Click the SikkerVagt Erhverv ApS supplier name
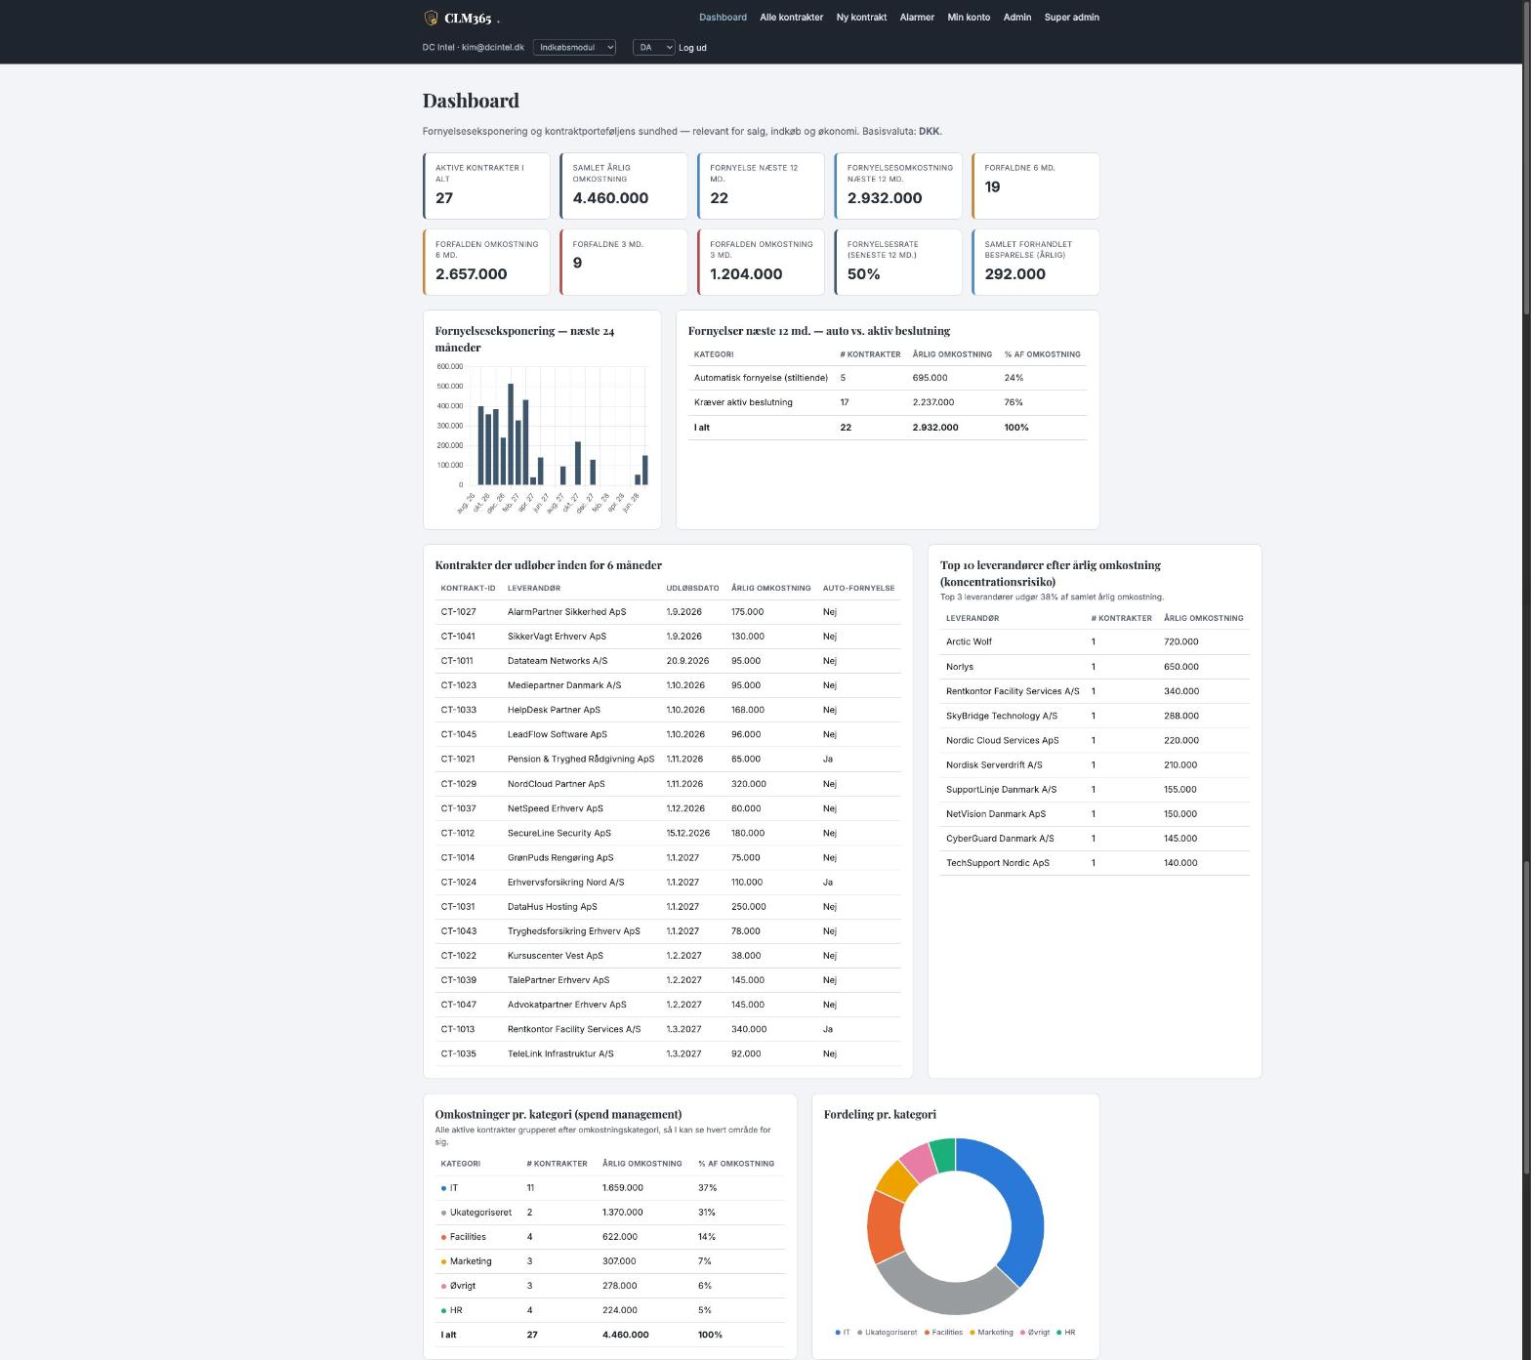The height and width of the screenshot is (1360, 1531). pyautogui.click(x=557, y=637)
